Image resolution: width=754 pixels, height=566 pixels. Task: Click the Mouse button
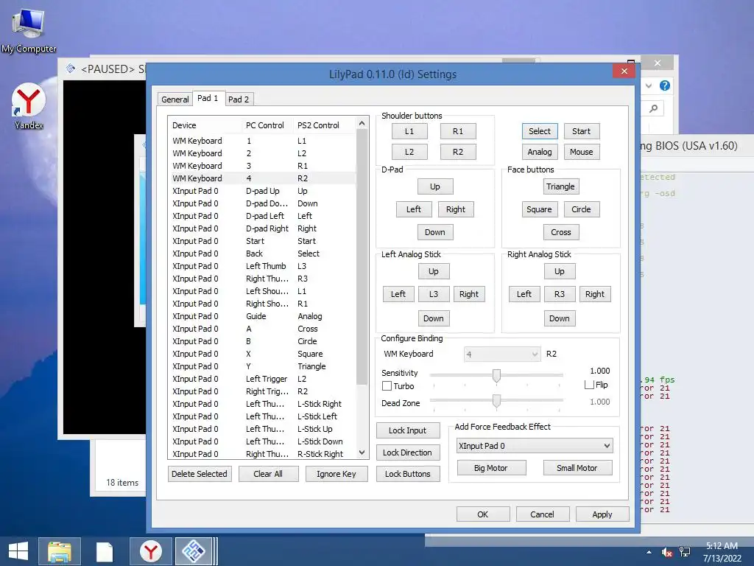coord(582,152)
